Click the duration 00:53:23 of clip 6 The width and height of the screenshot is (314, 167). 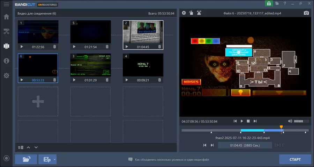click(38, 80)
